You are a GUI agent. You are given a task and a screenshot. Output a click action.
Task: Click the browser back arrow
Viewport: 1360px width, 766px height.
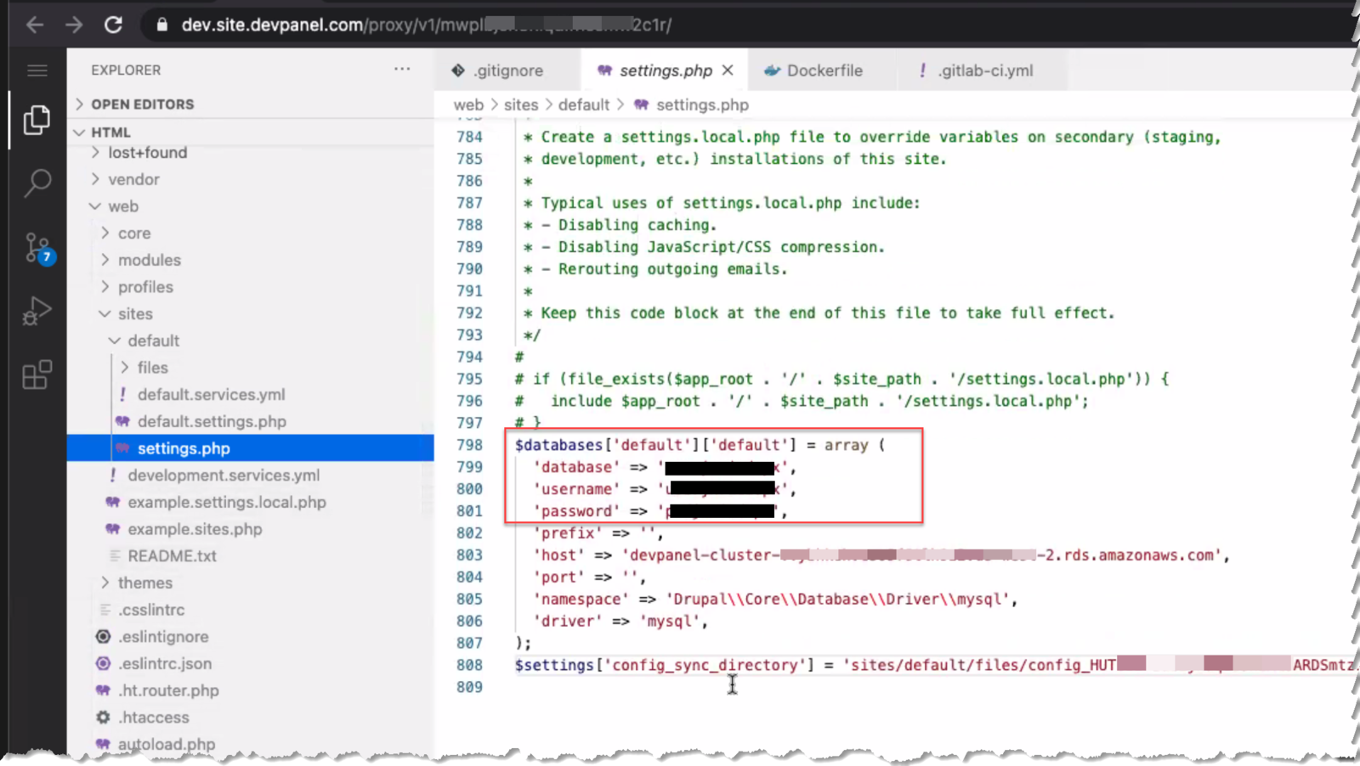point(35,25)
